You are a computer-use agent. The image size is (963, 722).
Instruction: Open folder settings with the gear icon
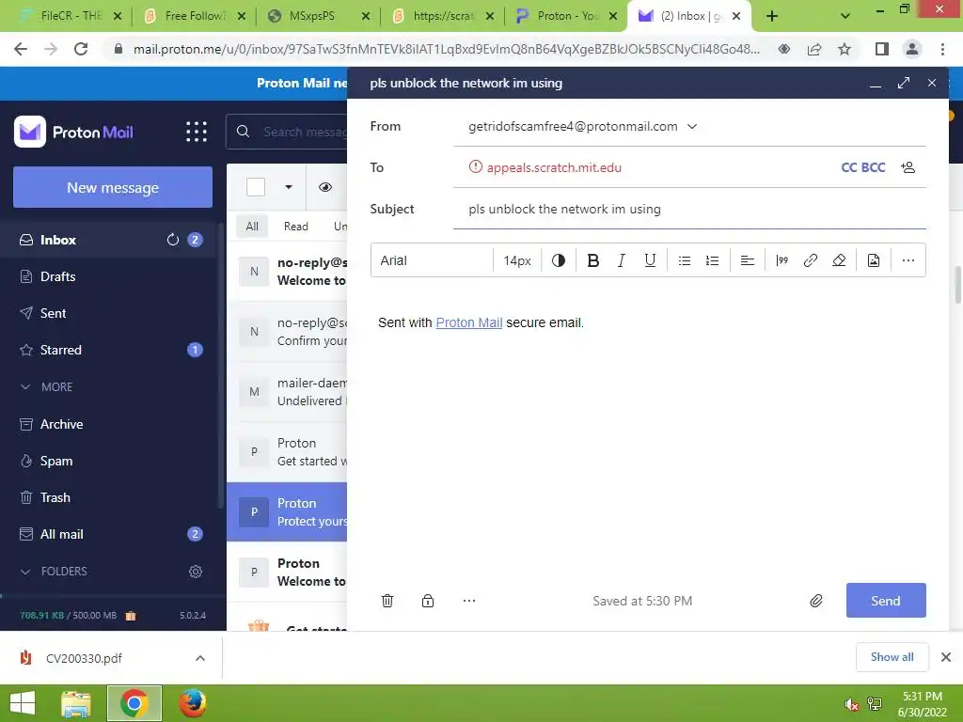click(x=196, y=572)
